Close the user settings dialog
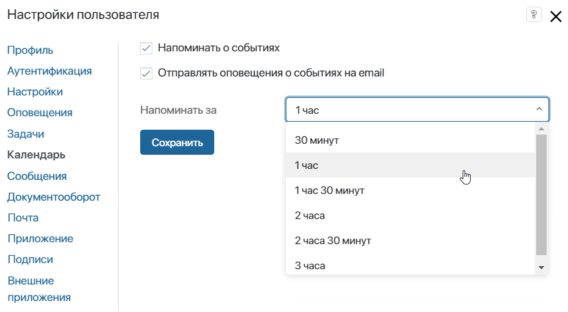 pyautogui.click(x=556, y=17)
